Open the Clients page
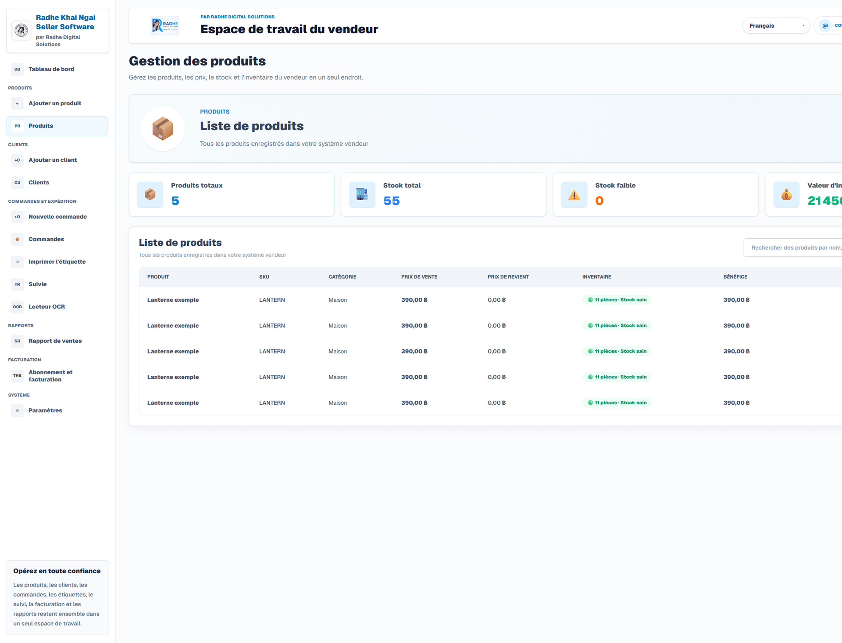The width and height of the screenshot is (842, 643). [57, 183]
